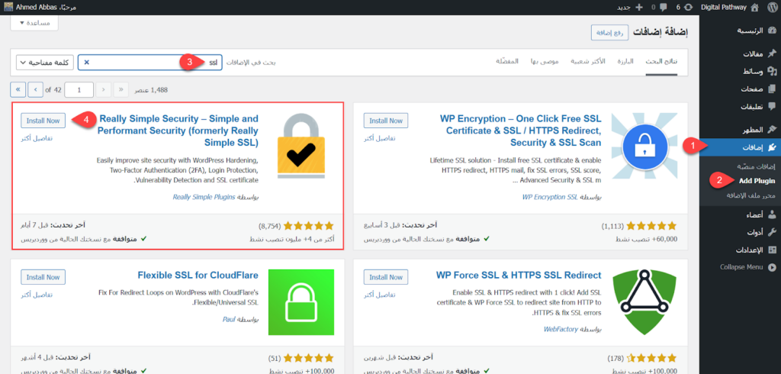Screen dimensions: 781x374
Task: Jump to last results page arrow
Action: [x=18, y=89]
